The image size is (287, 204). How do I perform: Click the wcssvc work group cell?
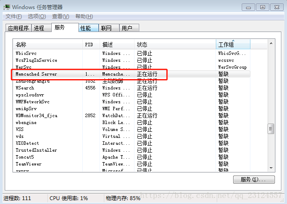[x=226, y=60]
